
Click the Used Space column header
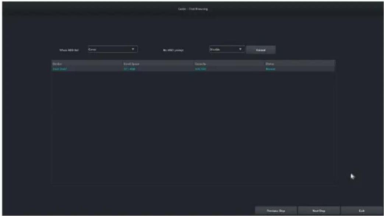(x=131, y=64)
